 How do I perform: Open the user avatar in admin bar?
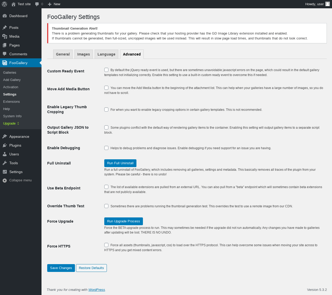tap(328, 4)
